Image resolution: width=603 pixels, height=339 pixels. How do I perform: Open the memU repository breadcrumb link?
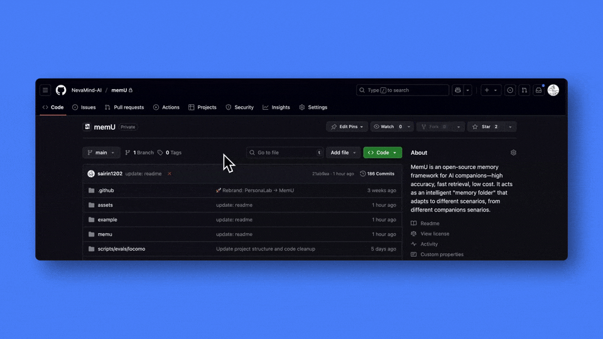coord(119,90)
